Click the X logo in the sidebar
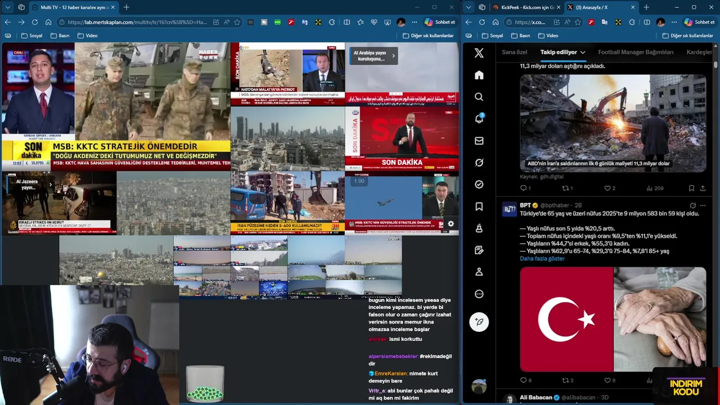720x405 pixels. point(479,53)
